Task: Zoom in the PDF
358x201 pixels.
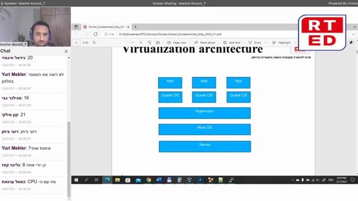Action: (x=141, y=42)
